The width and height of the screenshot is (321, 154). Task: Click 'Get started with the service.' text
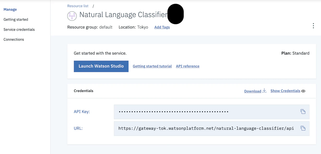click(x=100, y=53)
